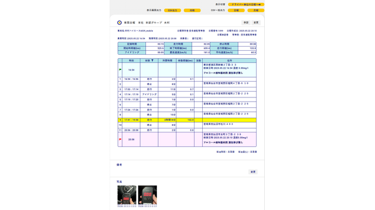Click the 変更 button in the 備考 section
This screenshot has width=375, height=210.
[x=253, y=172]
